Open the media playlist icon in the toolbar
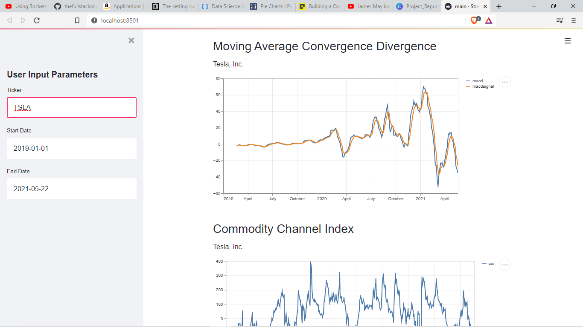583x327 pixels. coord(560,20)
